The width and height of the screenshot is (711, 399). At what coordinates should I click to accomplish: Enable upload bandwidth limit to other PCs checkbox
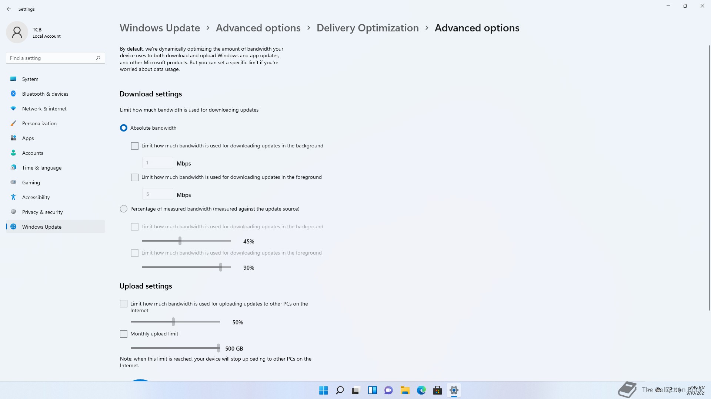coord(124,304)
